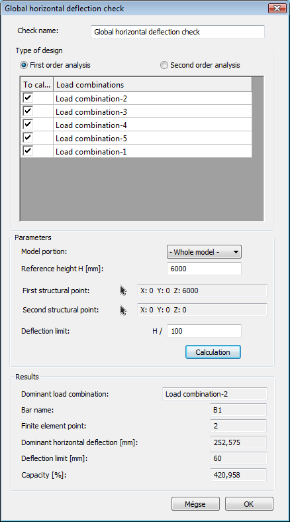Screen dimensions: 290x522
Task: Pick the first structural point with cursor icon
Action: (x=123, y=291)
